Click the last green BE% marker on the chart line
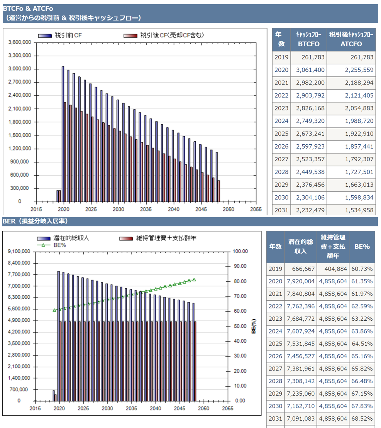This screenshot has height=428, width=381. click(194, 280)
